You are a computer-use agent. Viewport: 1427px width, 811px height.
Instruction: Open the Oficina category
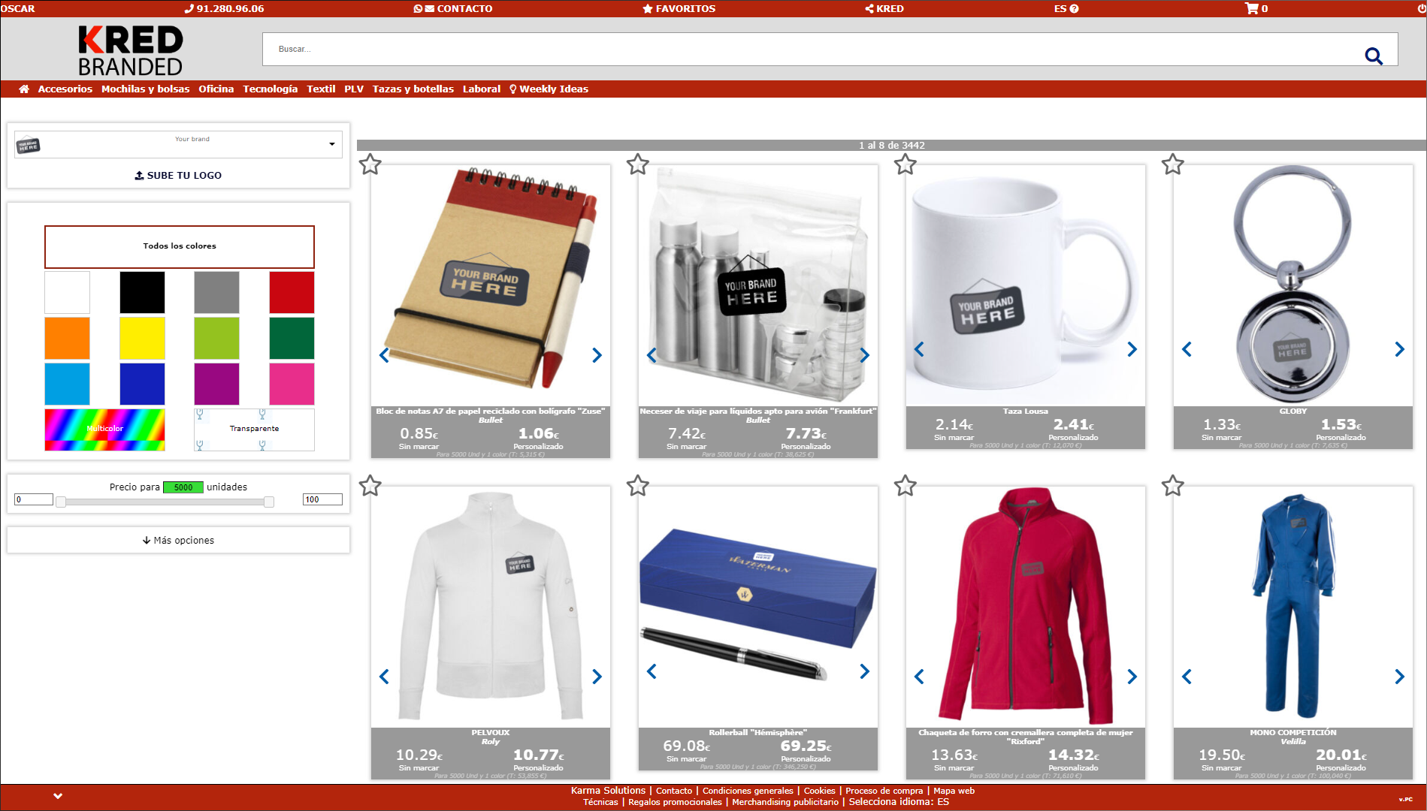[216, 89]
